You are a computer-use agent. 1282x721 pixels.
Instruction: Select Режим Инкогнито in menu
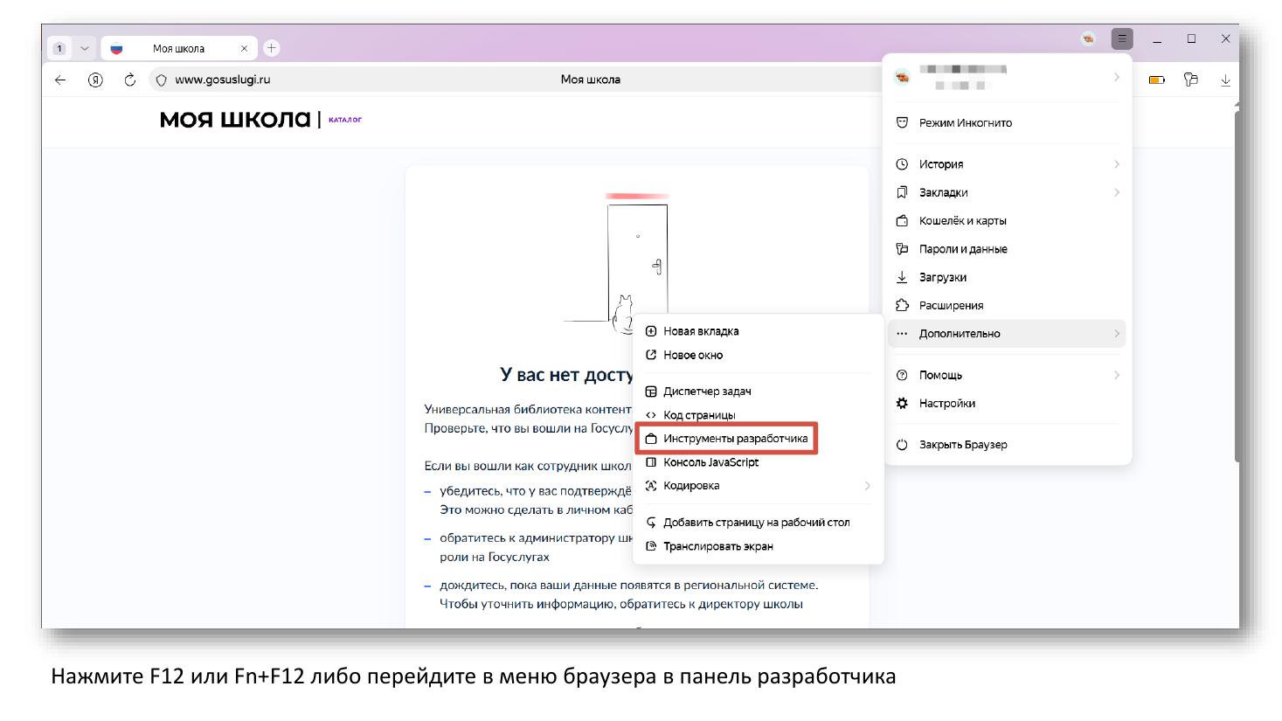pos(1008,123)
